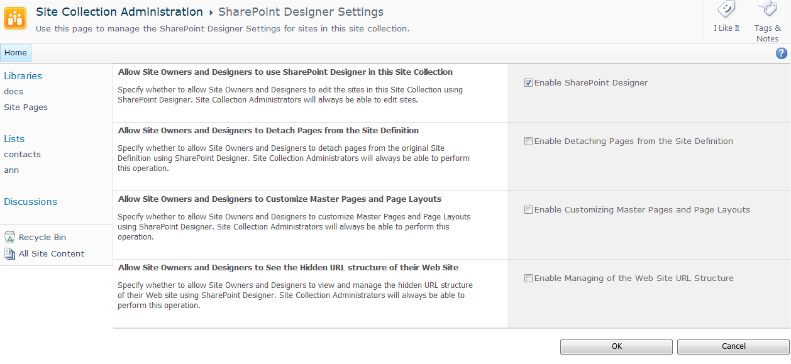Viewport: 791px width, 364px height.
Task: Go to Site Pages library
Action: tap(26, 108)
